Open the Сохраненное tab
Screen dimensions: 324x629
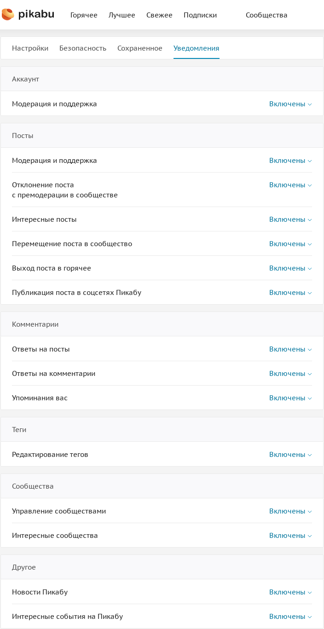tap(140, 48)
